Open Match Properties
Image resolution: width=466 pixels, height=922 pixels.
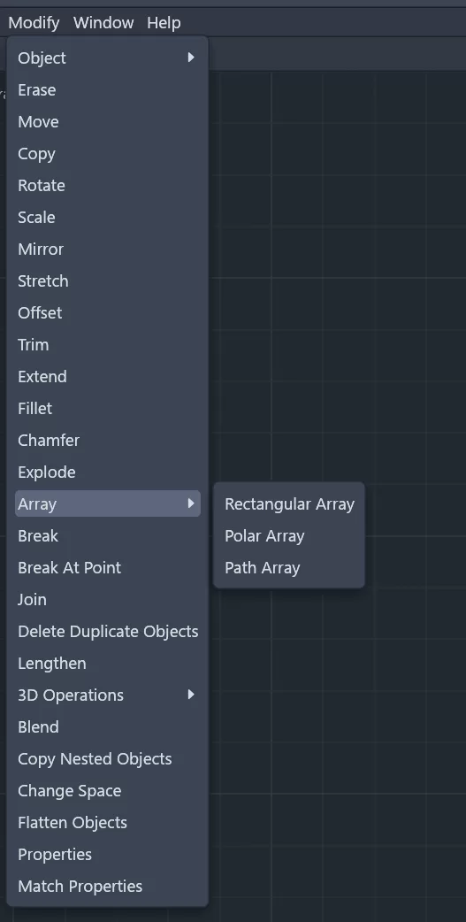pos(108,886)
